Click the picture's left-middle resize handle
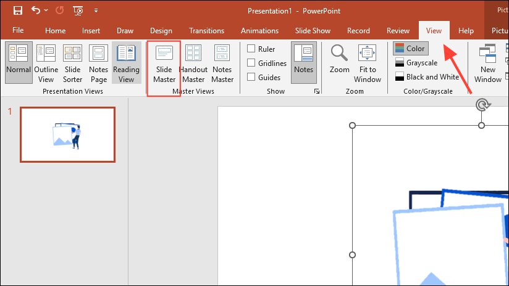Screen dimensions: 509x286 tap(352, 255)
